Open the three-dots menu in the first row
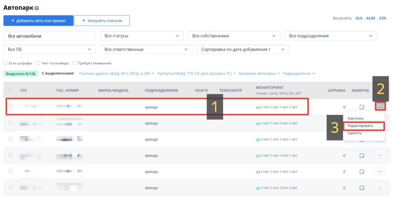393x197 pixels. click(x=380, y=106)
